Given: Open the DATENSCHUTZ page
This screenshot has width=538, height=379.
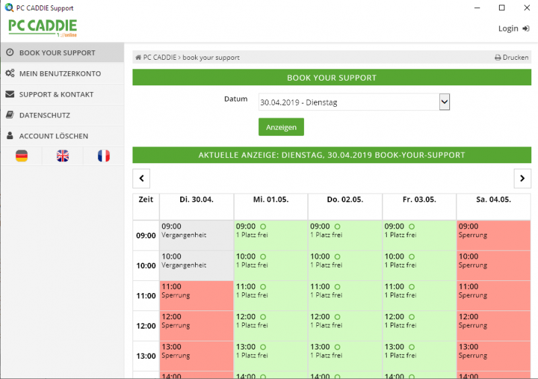Looking at the screenshot, I should pyautogui.click(x=62, y=115).
